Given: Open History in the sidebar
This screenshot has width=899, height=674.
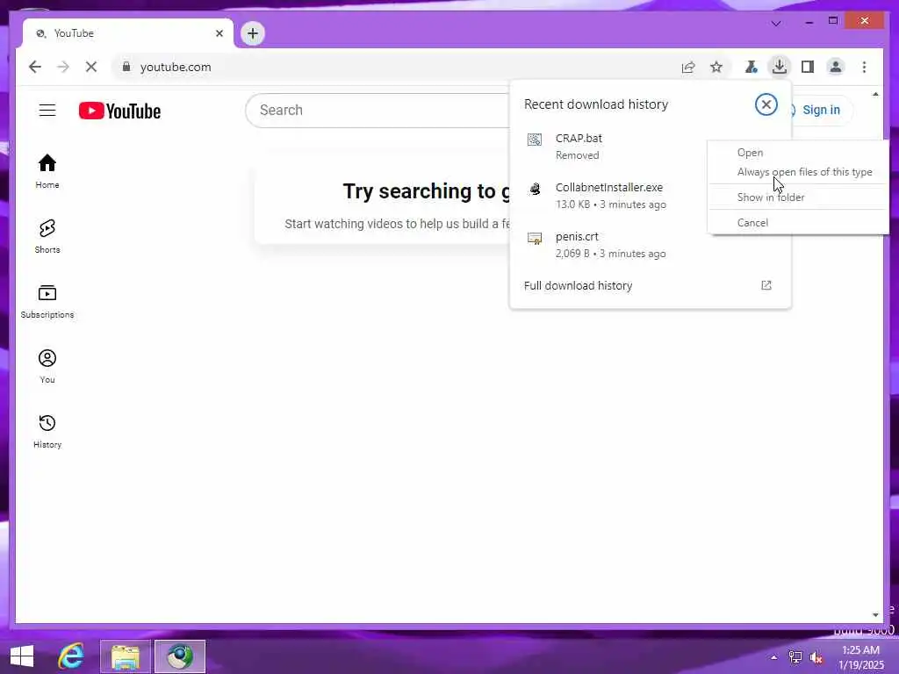Looking at the screenshot, I should 47,431.
